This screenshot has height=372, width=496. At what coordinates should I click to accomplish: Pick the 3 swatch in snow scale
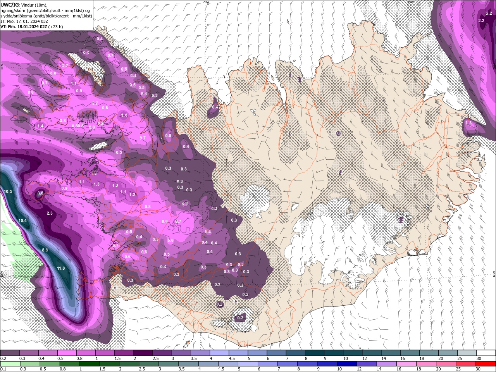181,353
